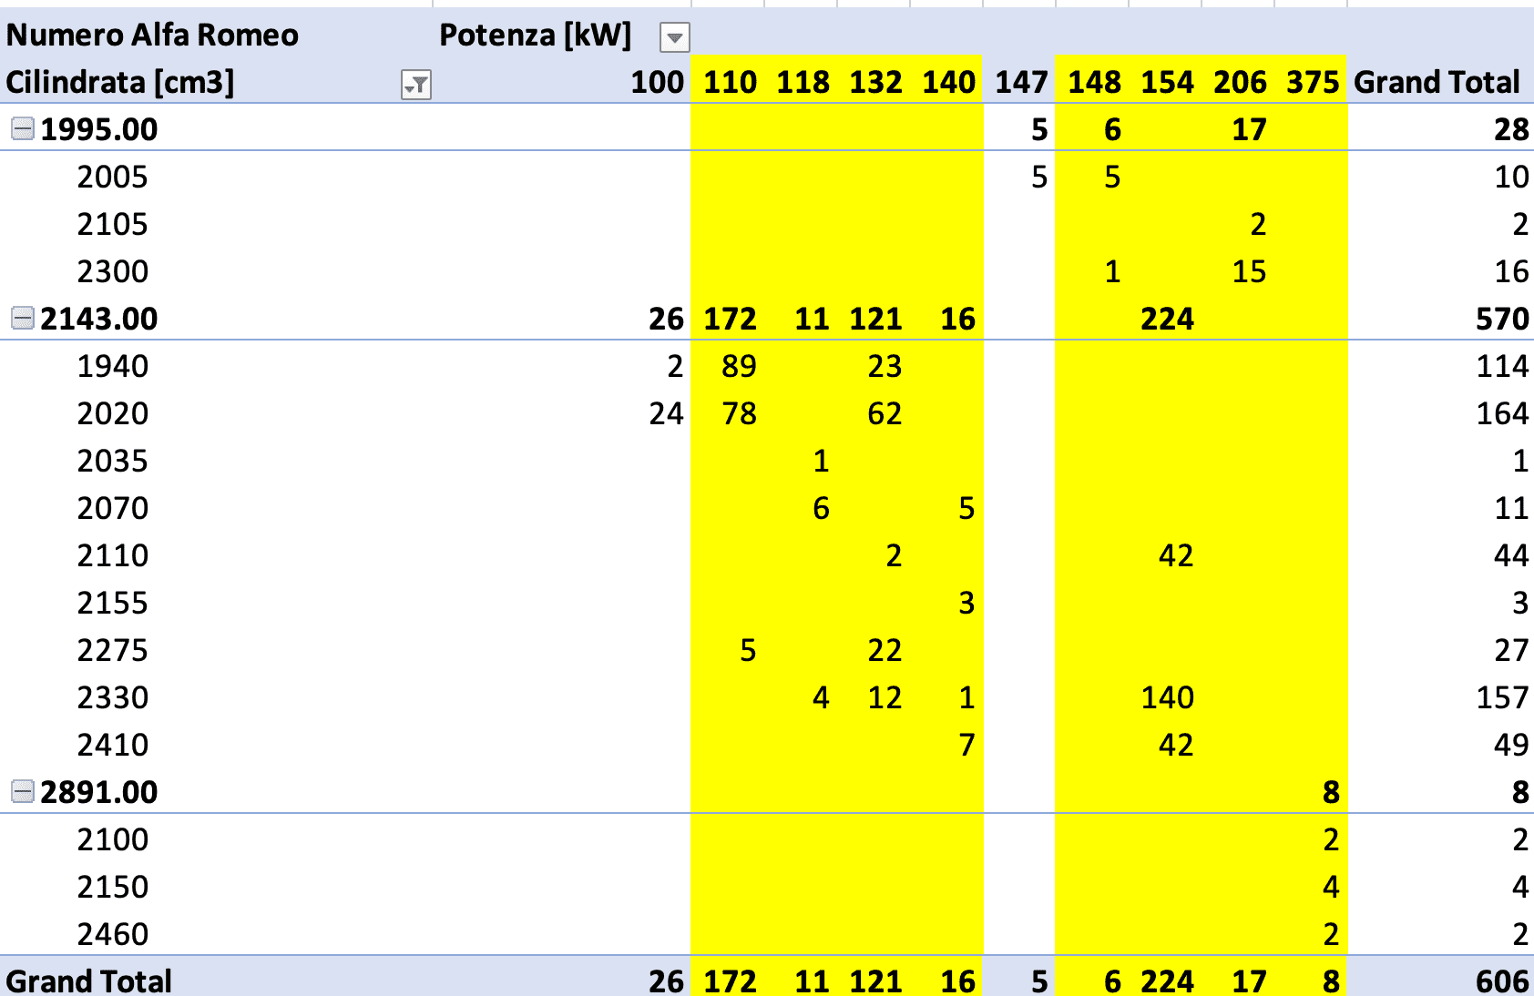Select the Grand Total row label
This screenshot has width=1534, height=996.
coord(89,981)
